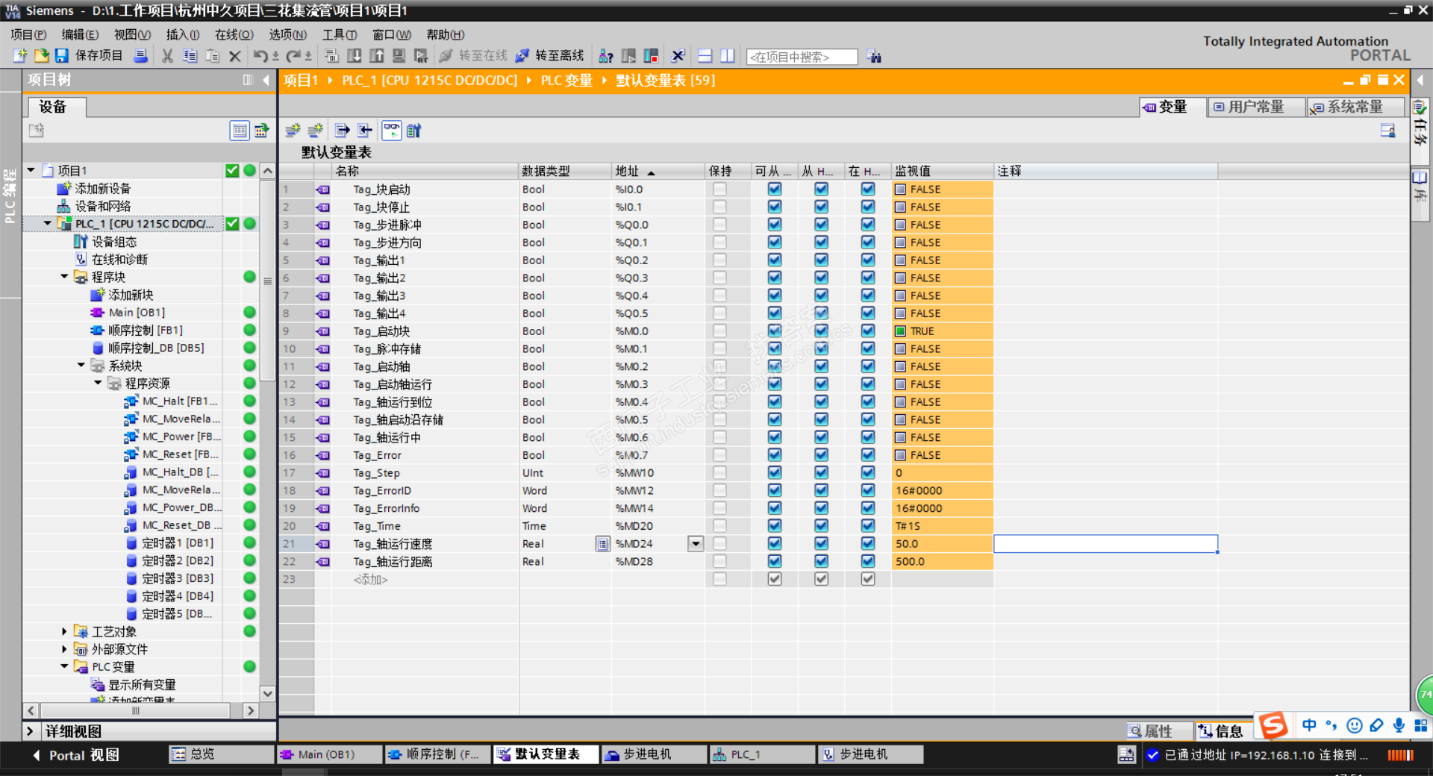Collapse the 程序资源 folder
This screenshot has height=776, width=1433.
click(98, 383)
